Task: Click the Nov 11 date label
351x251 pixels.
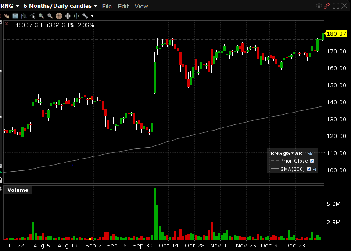Action: [220, 245]
